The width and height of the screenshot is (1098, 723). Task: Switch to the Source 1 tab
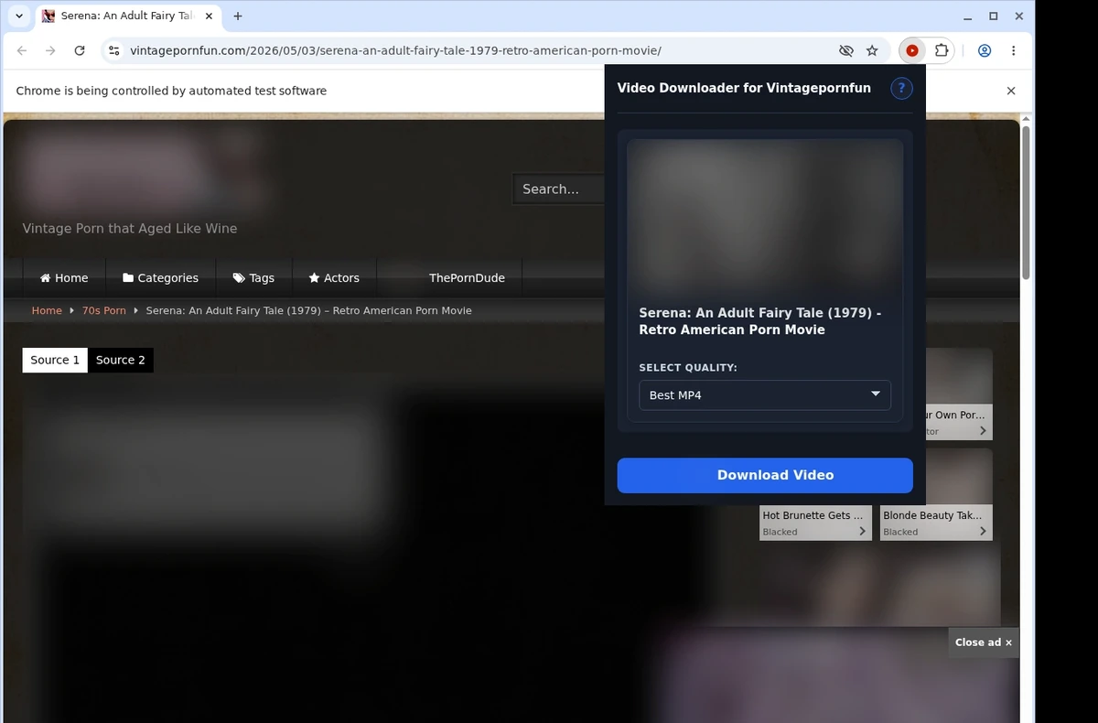(55, 361)
